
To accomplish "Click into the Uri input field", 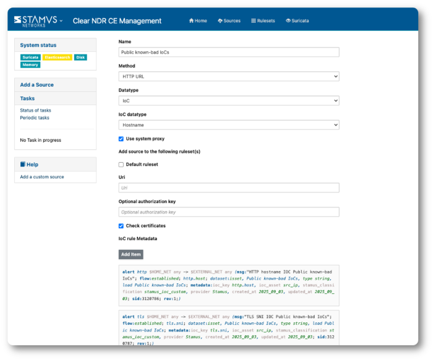I will pyautogui.click(x=229, y=187).
